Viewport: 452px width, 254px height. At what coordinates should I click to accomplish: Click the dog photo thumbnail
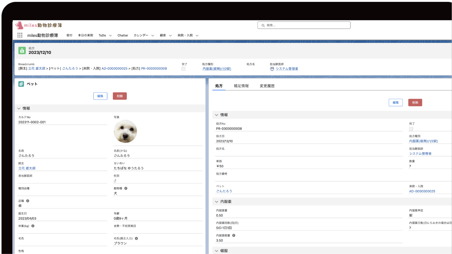pyautogui.click(x=125, y=131)
